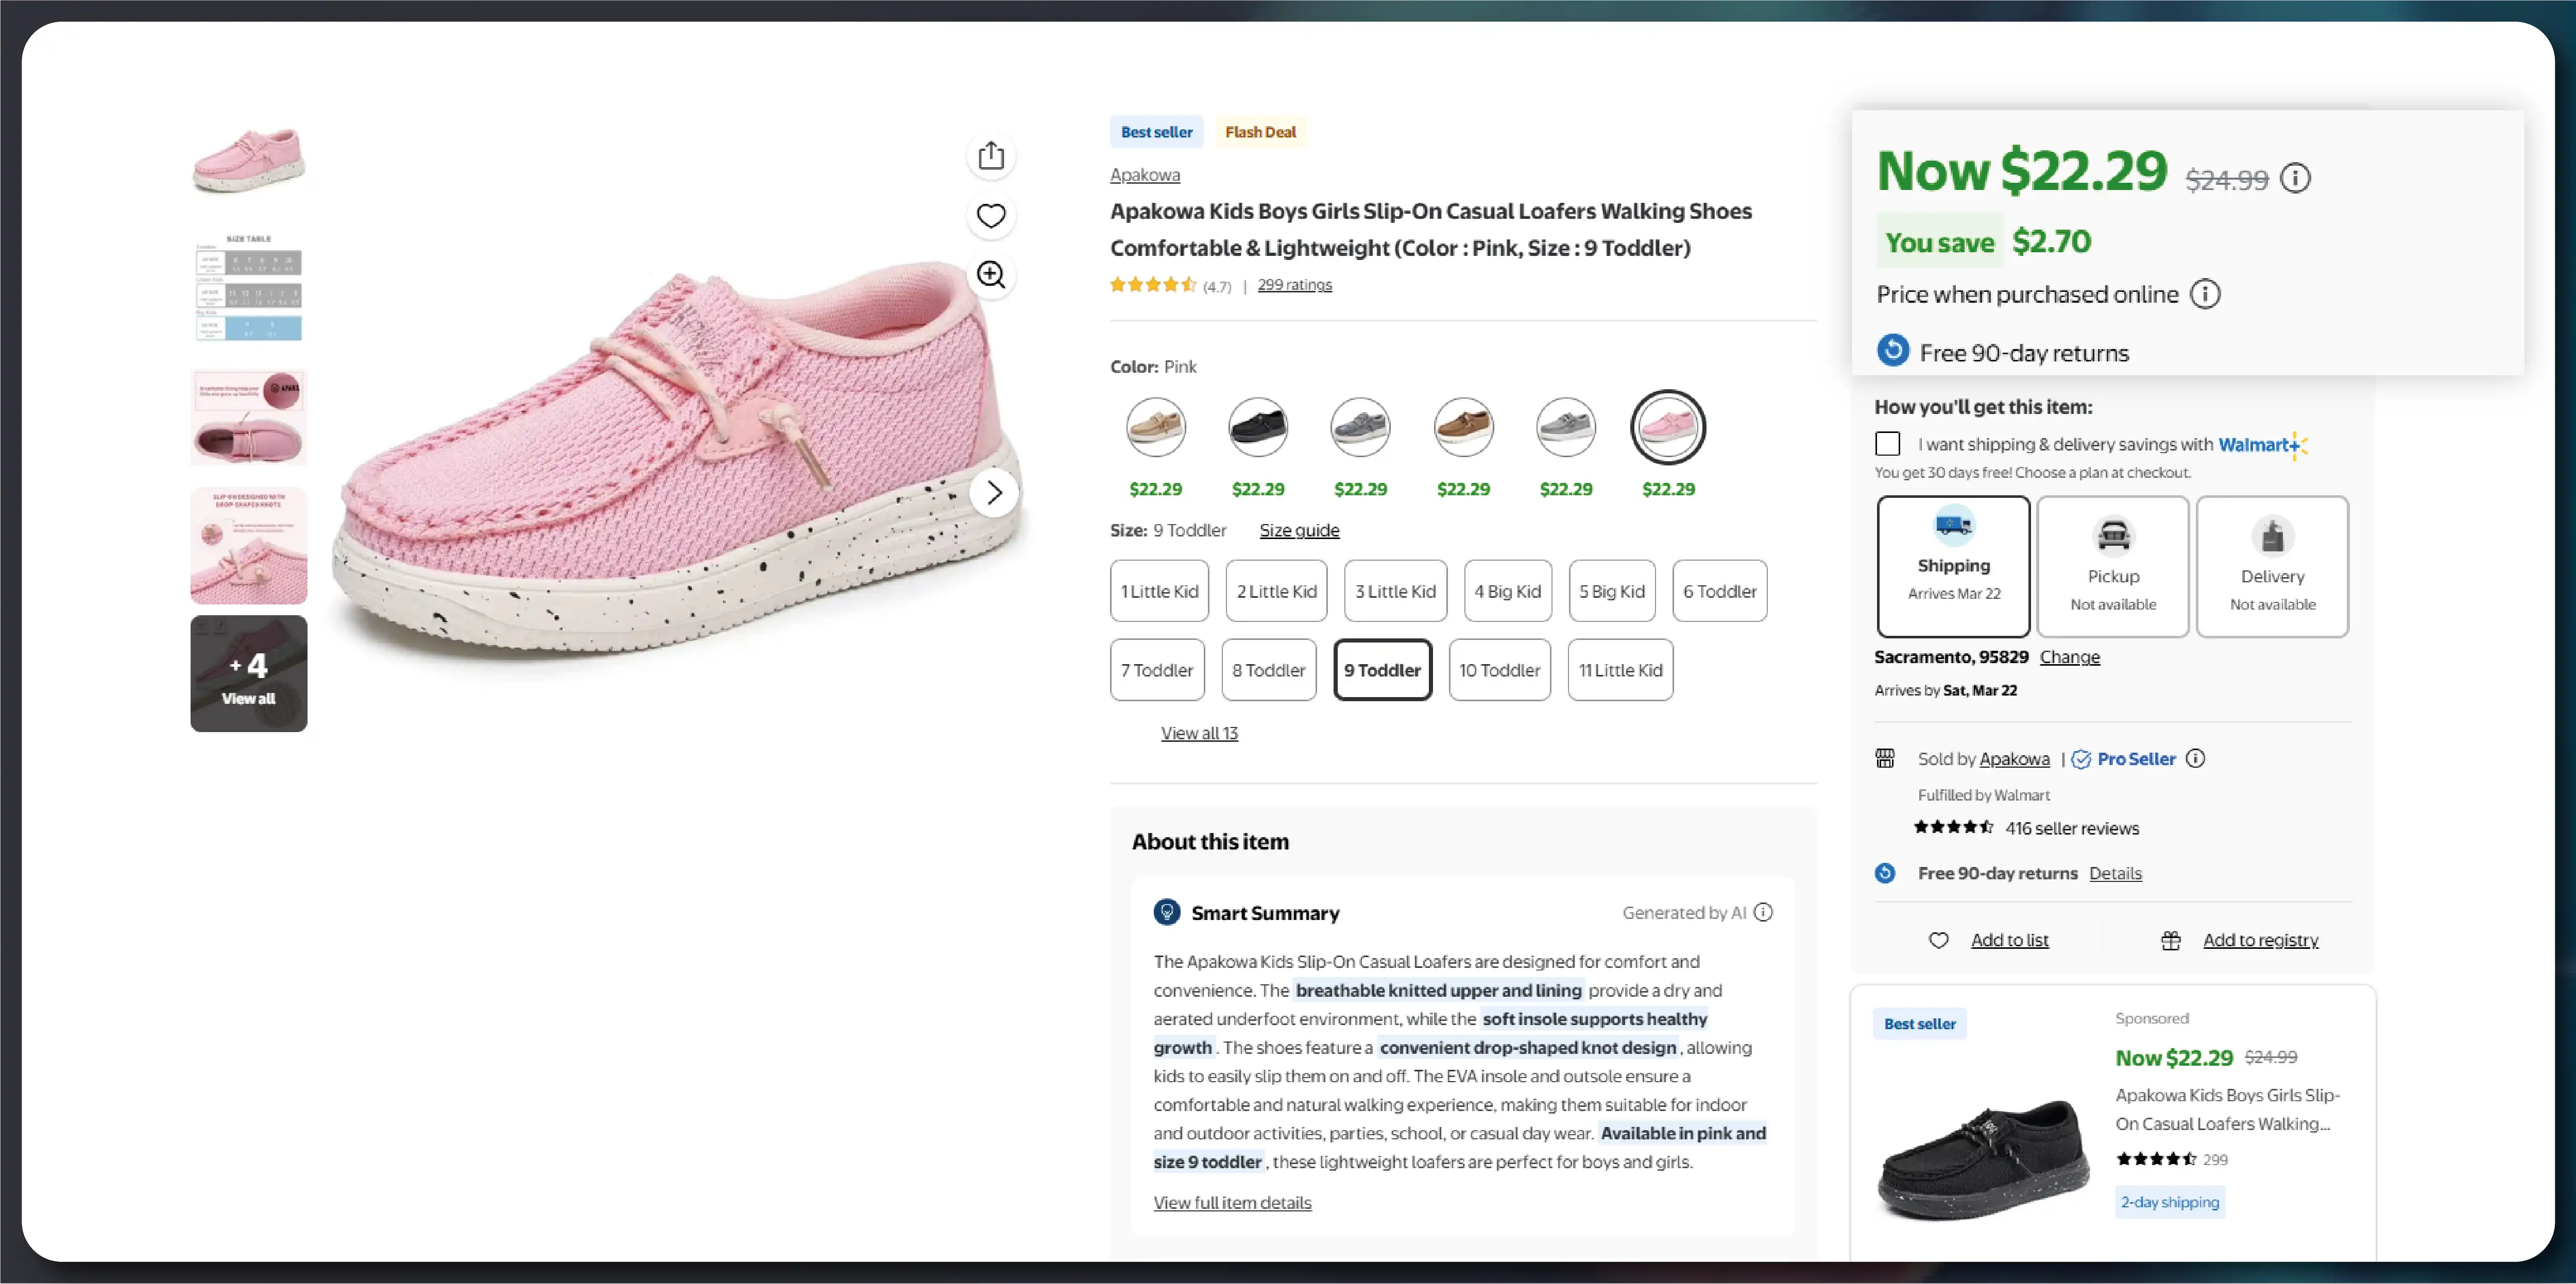
Task: Expand View all 13 sizes
Action: pyautogui.click(x=1199, y=734)
